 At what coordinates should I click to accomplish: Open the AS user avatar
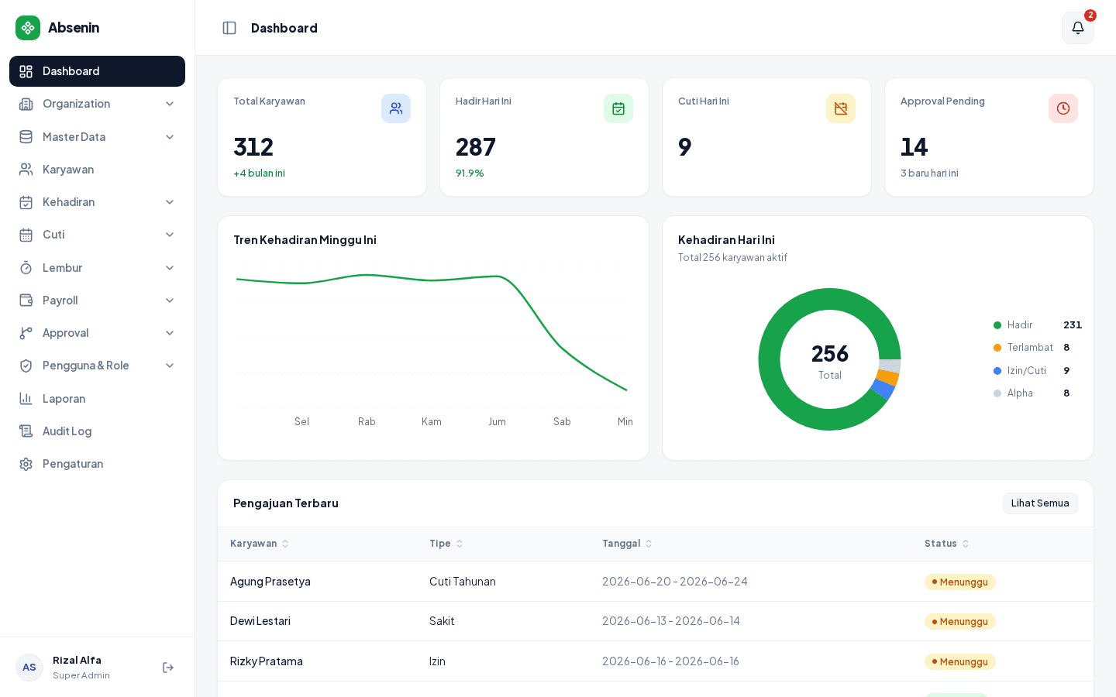[x=29, y=668]
